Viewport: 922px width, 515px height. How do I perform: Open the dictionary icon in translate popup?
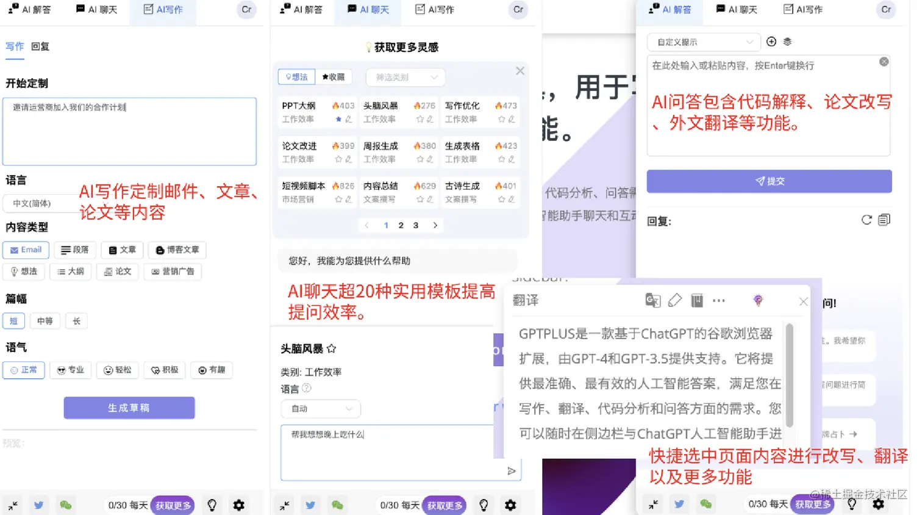pos(696,300)
